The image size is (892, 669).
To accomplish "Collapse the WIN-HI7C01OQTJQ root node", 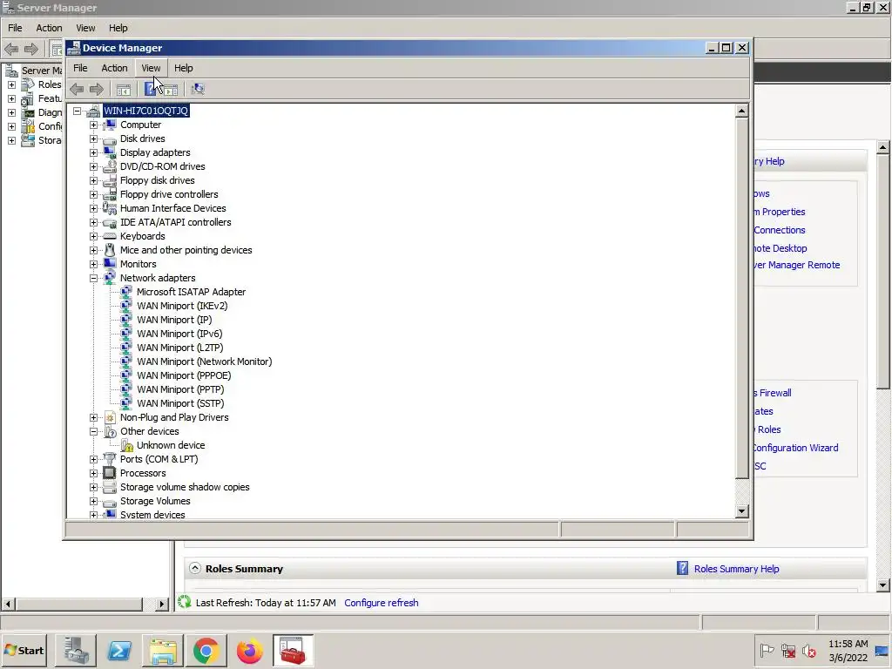I will pos(77,111).
